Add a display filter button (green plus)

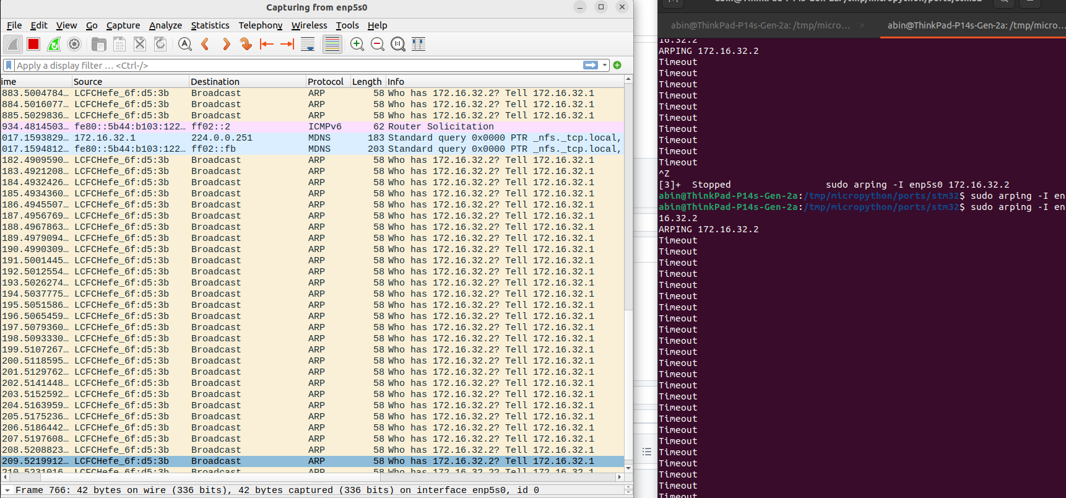[x=617, y=65]
